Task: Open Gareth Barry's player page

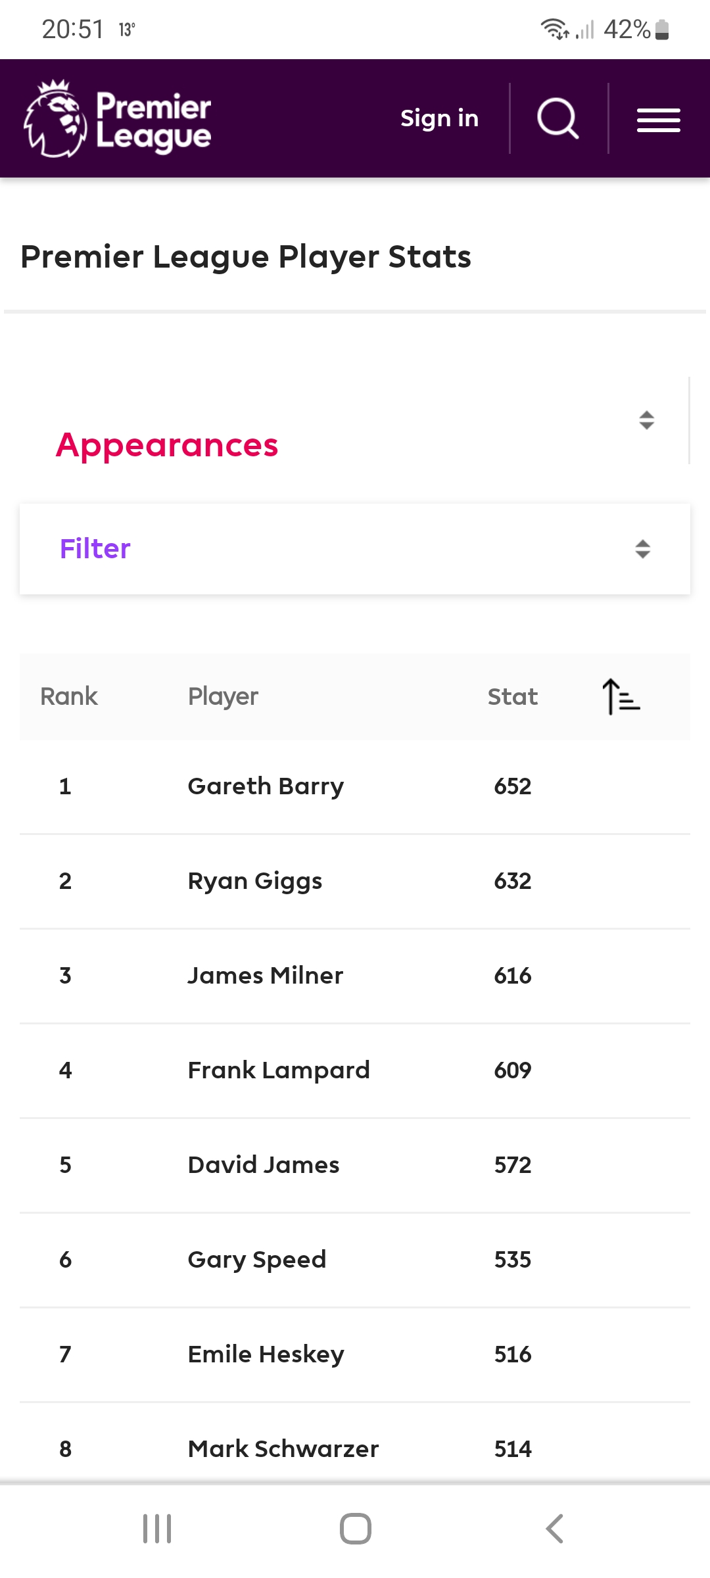Action: click(x=266, y=786)
